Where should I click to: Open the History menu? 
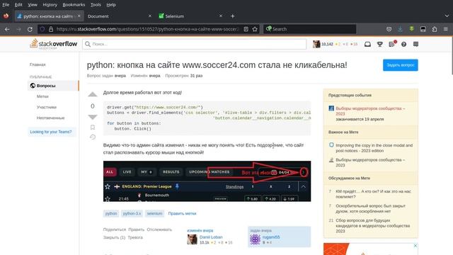tap(50, 5)
